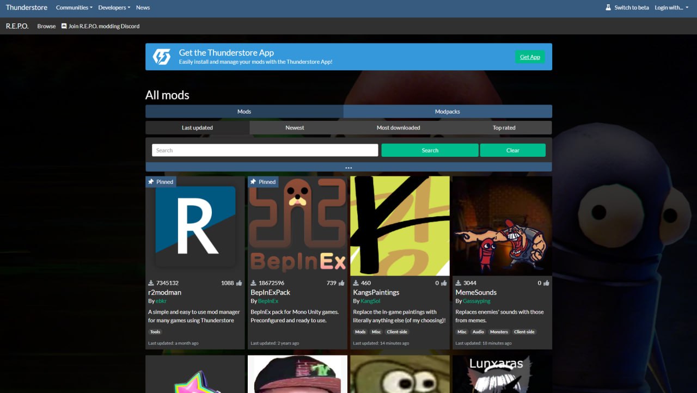The height and width of the screenshot is (393, 697).
Task: Click the green Search button
Action: 430,150
